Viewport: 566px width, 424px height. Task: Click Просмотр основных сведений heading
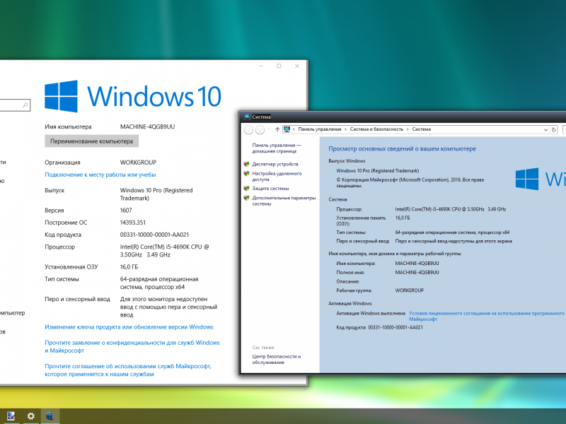(402, 148)
